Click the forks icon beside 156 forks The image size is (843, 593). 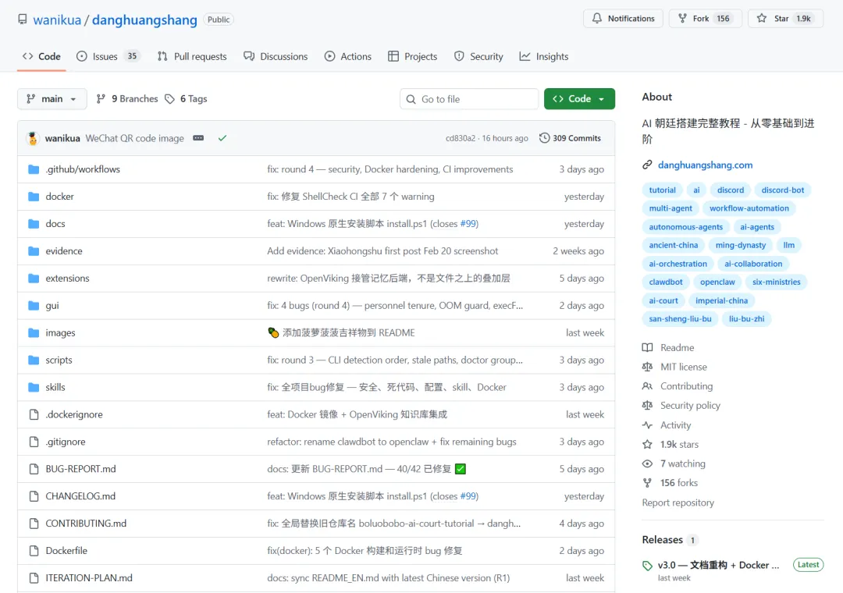click(647, 483)
